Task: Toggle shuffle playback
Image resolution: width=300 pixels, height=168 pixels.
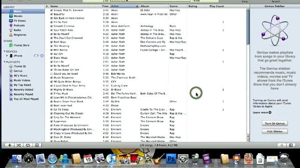Action: pos(19,145)
